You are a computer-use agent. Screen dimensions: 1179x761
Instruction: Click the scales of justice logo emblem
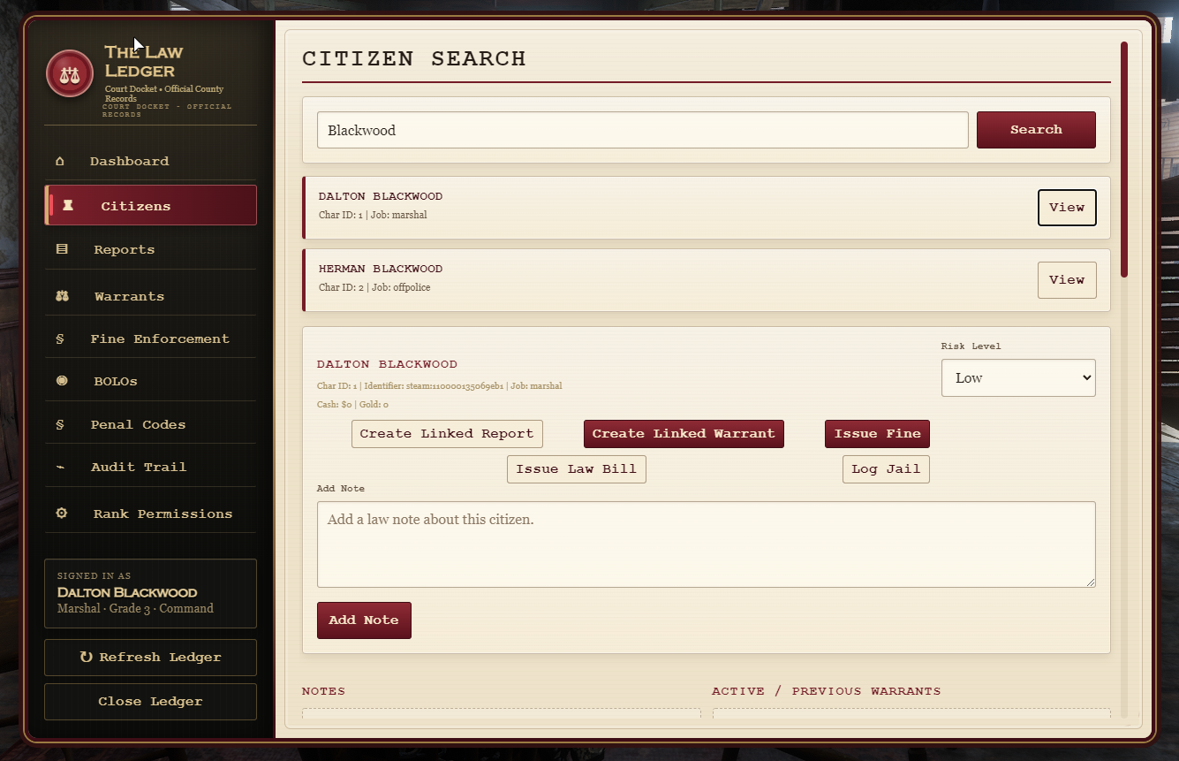tap(70, 73)
